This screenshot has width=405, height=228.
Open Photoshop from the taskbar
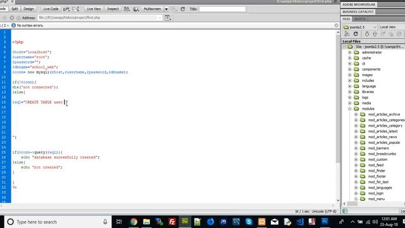tap(325, 222)
